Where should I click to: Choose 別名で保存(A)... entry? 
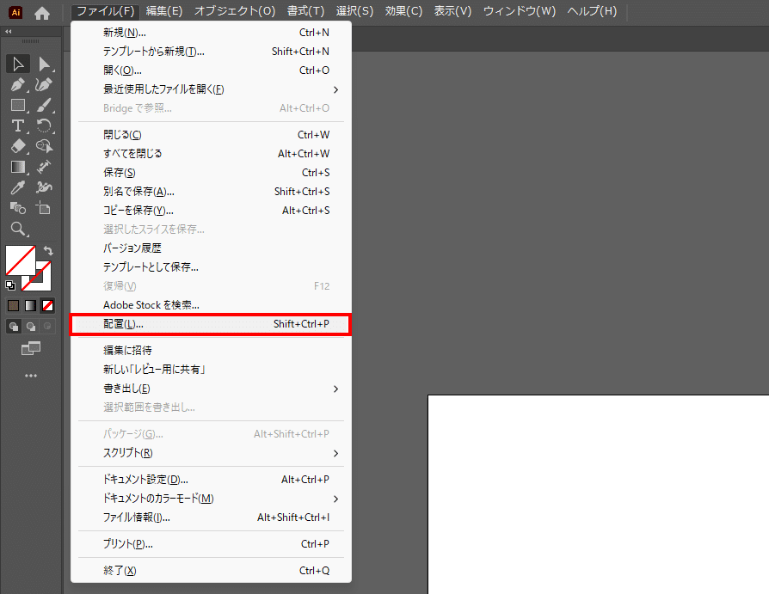point(211,192)
